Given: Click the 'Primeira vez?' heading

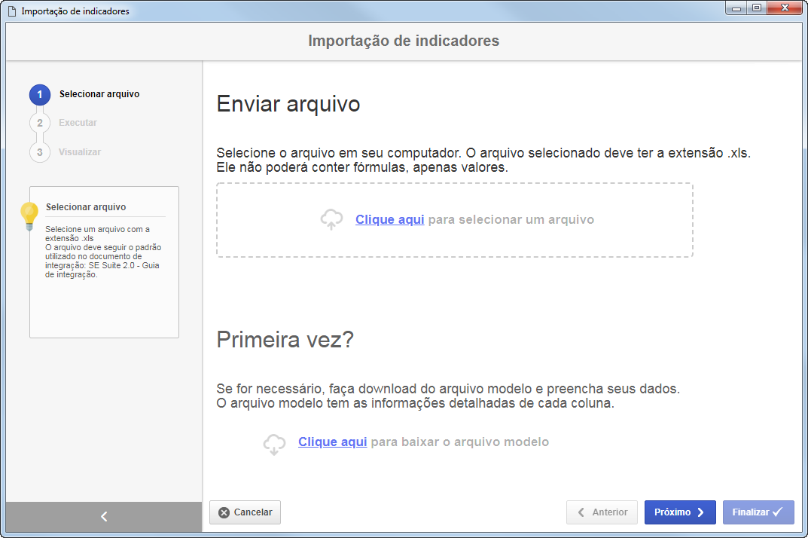Looking at the screenshot, I should (285, 339).
